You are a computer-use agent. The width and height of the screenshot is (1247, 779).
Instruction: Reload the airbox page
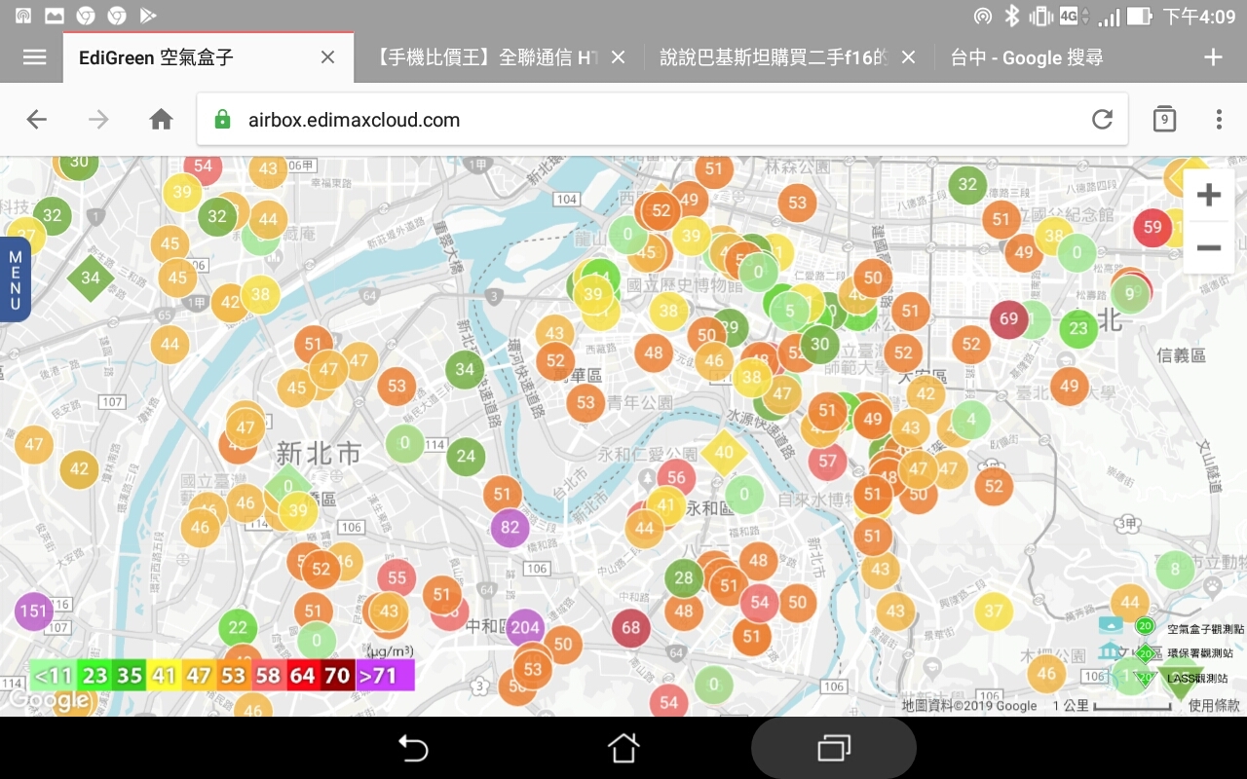1102,120
